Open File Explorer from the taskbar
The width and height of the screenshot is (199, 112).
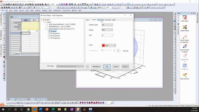coord(59,109)
